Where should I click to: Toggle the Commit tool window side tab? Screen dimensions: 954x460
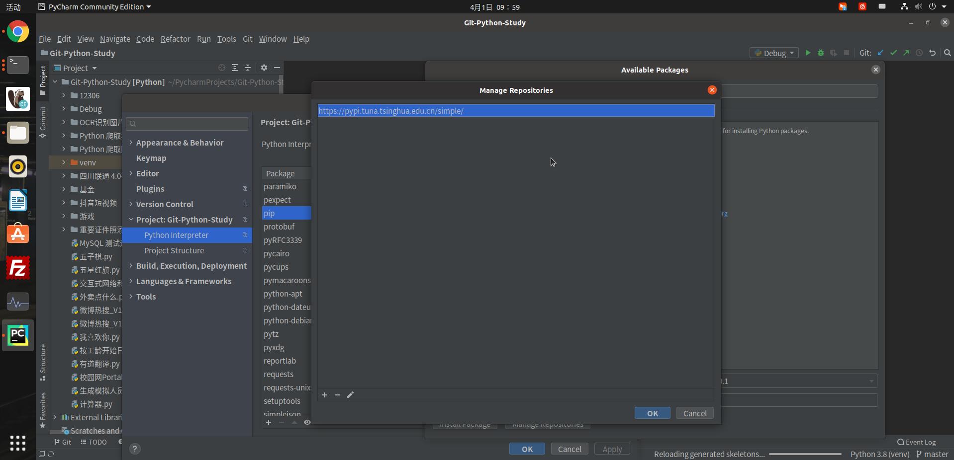coord(43,122)
